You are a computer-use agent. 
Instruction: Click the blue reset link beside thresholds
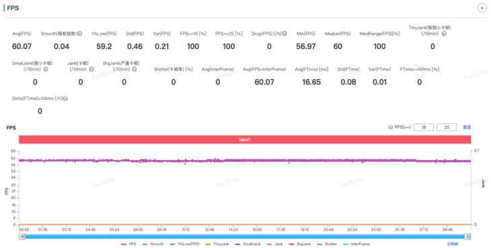tap(467, 127)
